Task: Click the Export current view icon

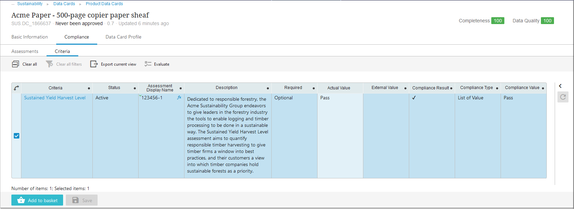Action: (x=94, y=64)
